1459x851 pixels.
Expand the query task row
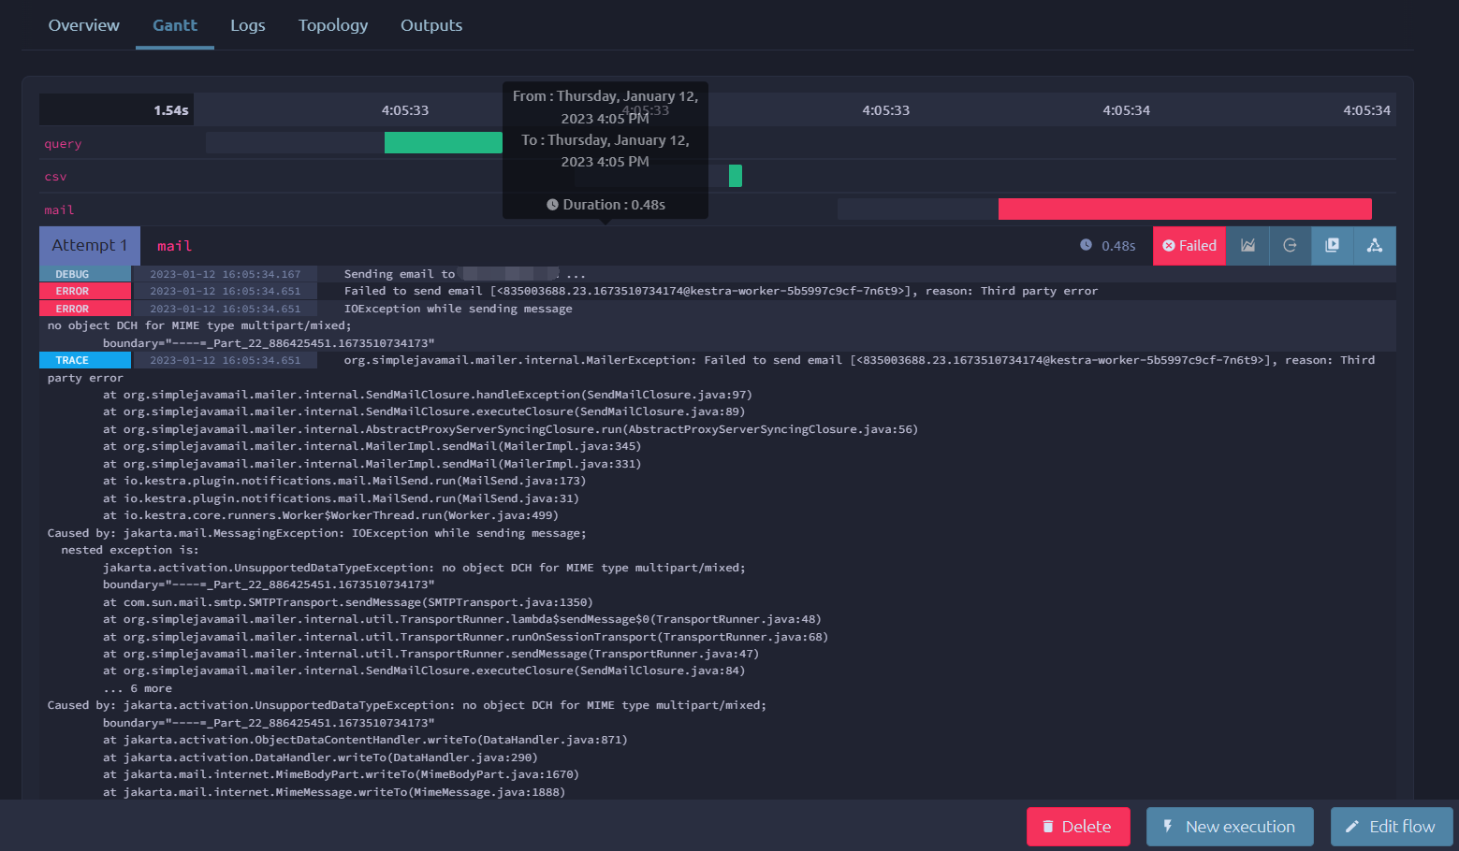pos(63,143)
